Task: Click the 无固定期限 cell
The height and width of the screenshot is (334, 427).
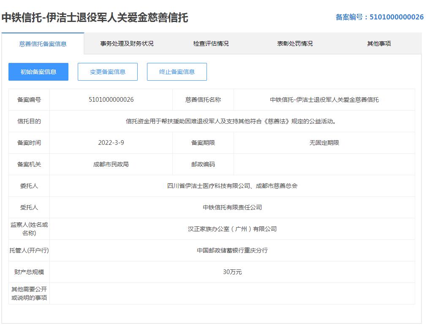Action: coord(324,143)
